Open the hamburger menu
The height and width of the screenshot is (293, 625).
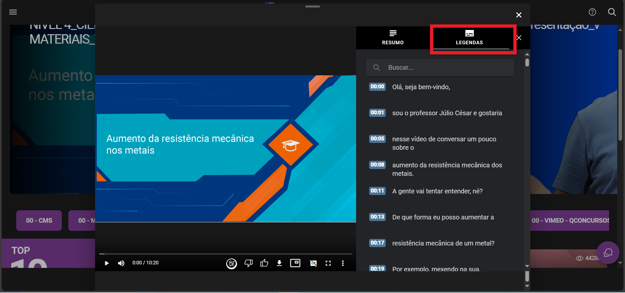[x=13, y=12]
